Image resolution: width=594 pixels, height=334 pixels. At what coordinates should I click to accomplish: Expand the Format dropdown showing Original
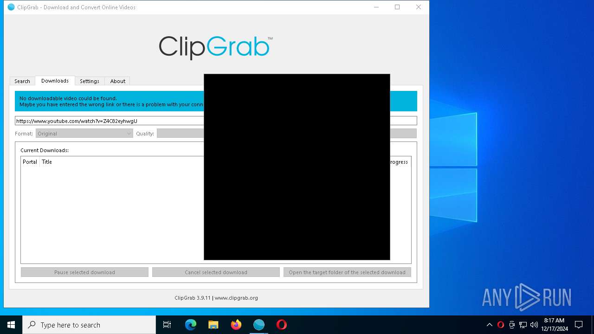84,134
